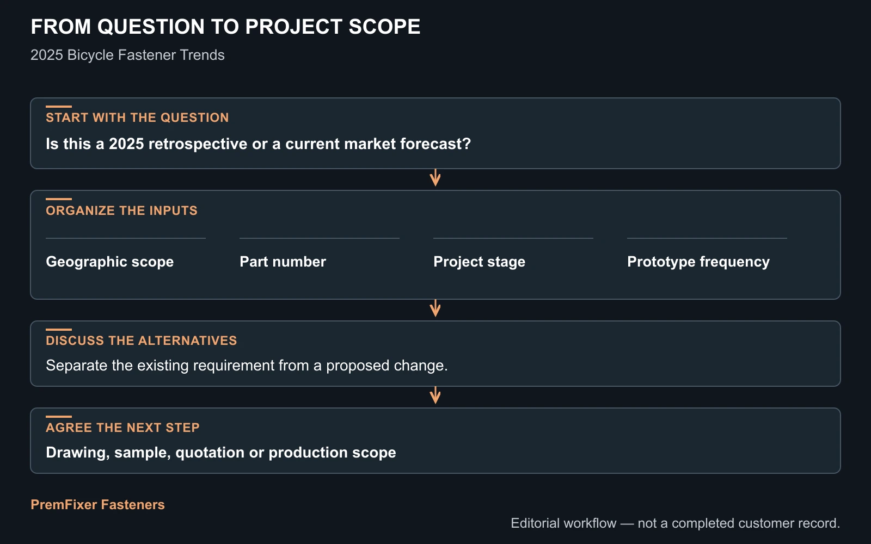The height and width of the screenshot is (544, 871).
Task: Select the 'Project stage' input label
Action: pyautogui.click(x=479, y=262)
